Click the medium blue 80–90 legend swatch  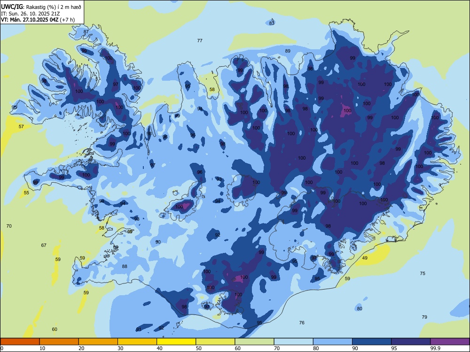click(x=333, y=342)
